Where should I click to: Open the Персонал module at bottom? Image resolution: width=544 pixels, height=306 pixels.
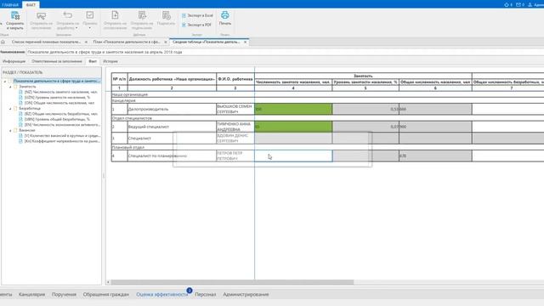click(206, 294)
